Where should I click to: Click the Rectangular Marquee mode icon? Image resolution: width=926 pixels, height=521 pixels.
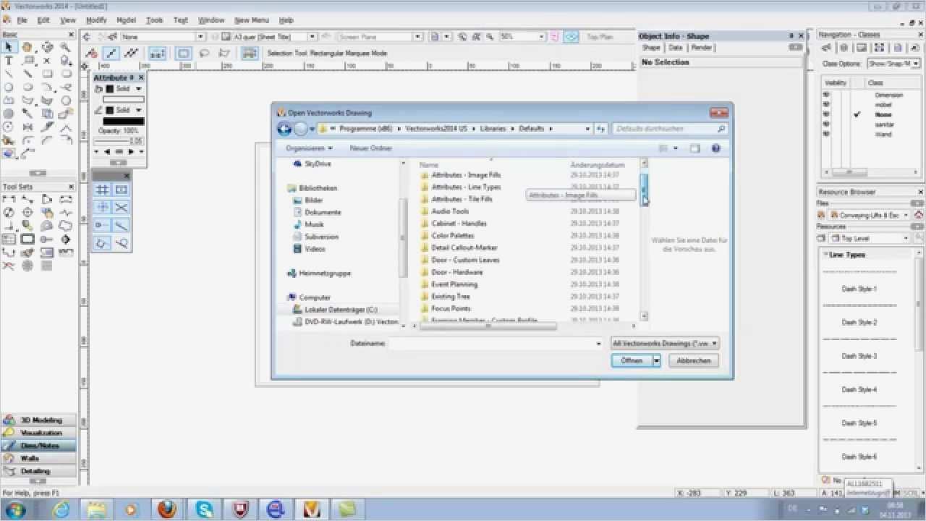click(184, 53)
